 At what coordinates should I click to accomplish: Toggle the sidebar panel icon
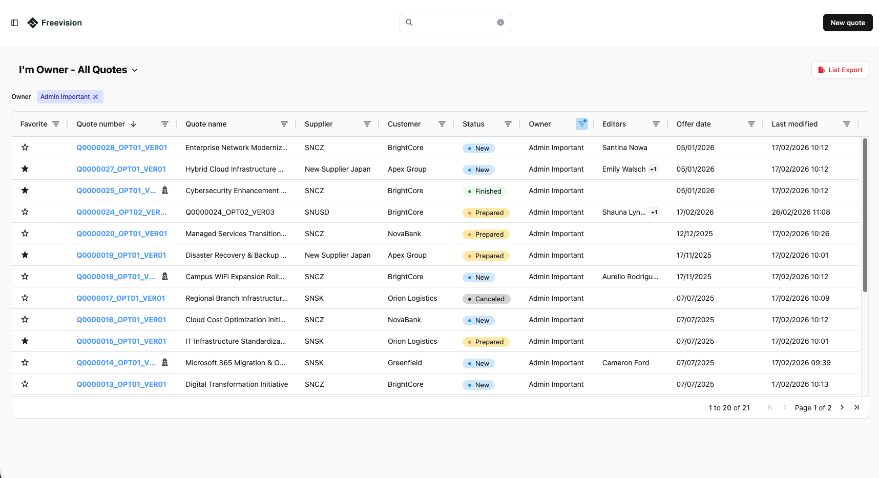click(x=15, y=23)
